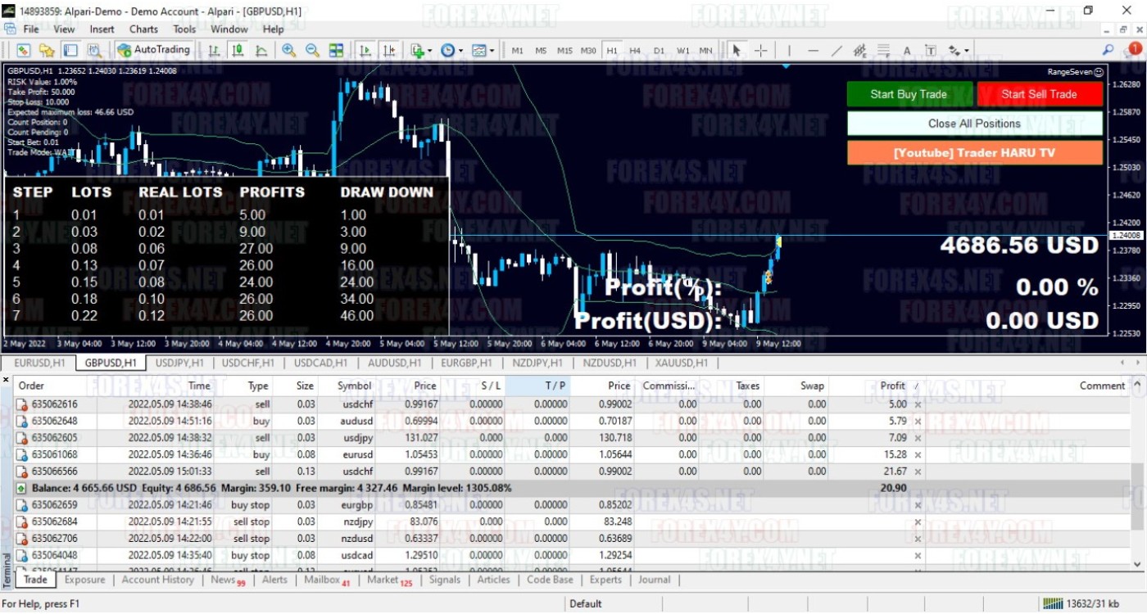Image resolution: width=1147 pixels, height=614 pixels.
Task: Zoom in on the chart
Action: click(288, 51)
